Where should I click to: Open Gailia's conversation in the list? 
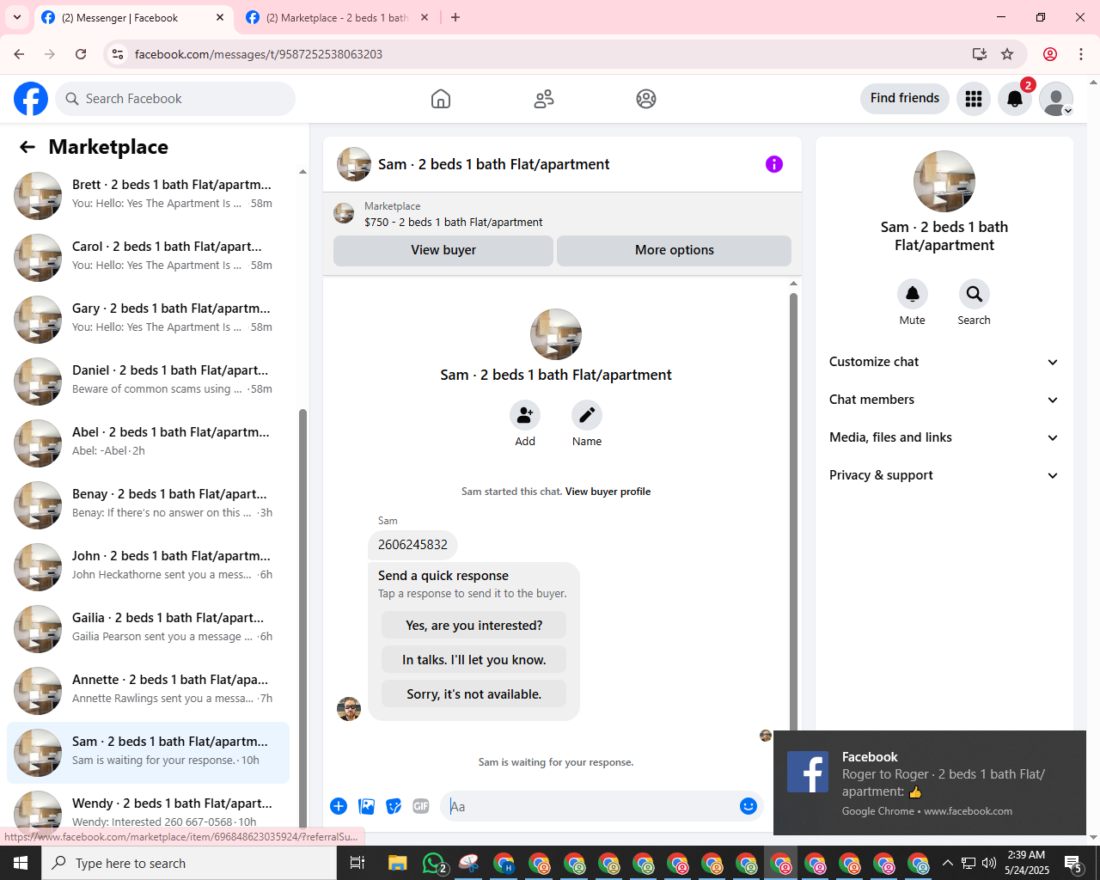tap(148, 629)
